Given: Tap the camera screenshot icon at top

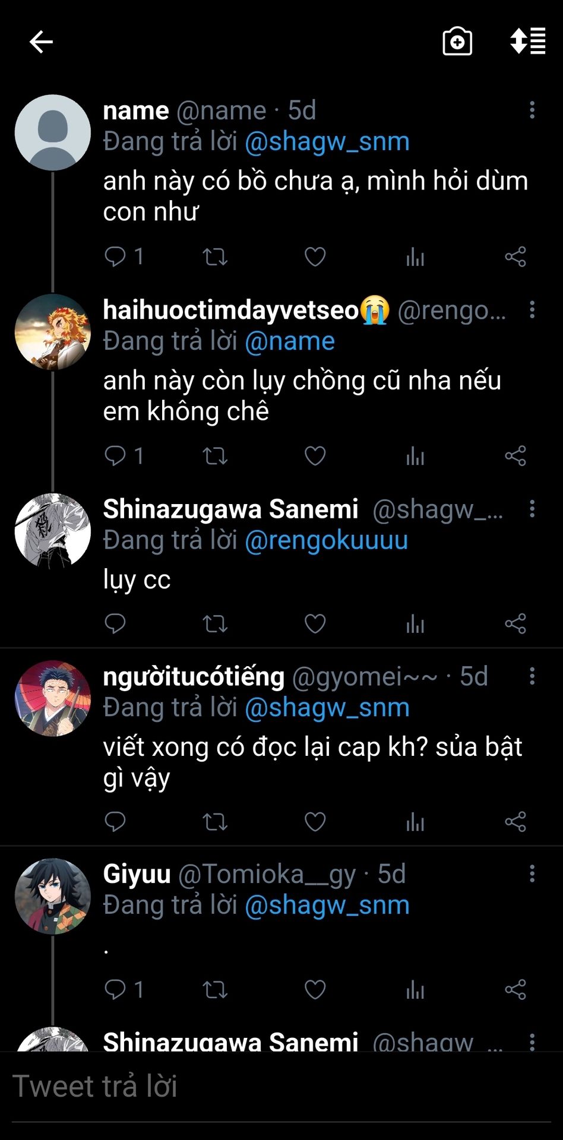Looking at the screenshot, I should (x=457, y=42).
